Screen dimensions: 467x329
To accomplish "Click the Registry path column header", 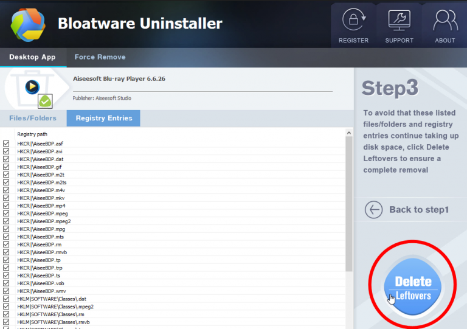I will (x=32, y=134).
